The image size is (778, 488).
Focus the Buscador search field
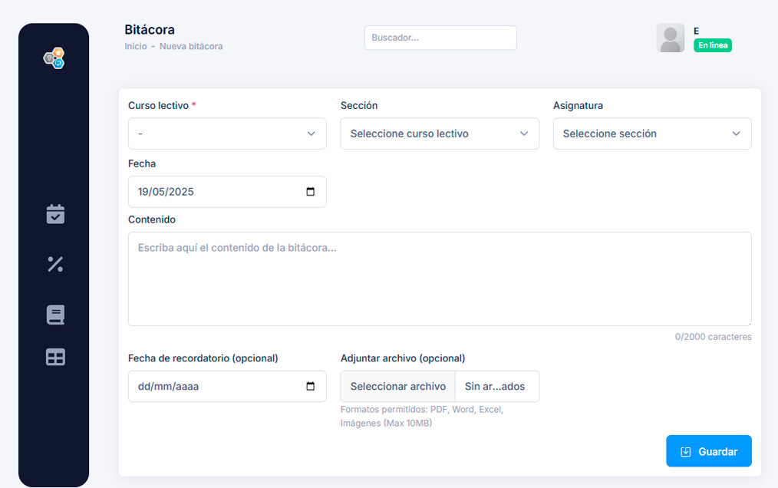pyautogui.click(x=440, y=38)
